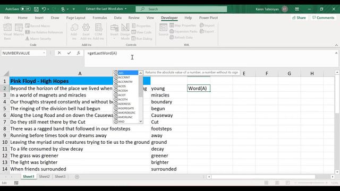Open the Ribbon Display Options icon
The width and height of the screenshot is (340, 191).
(x=297, y=9)
